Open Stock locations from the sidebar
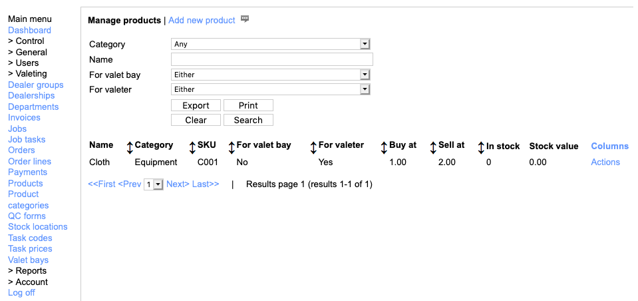This screenshot has width=638, height=301. [x=38, y=227]
